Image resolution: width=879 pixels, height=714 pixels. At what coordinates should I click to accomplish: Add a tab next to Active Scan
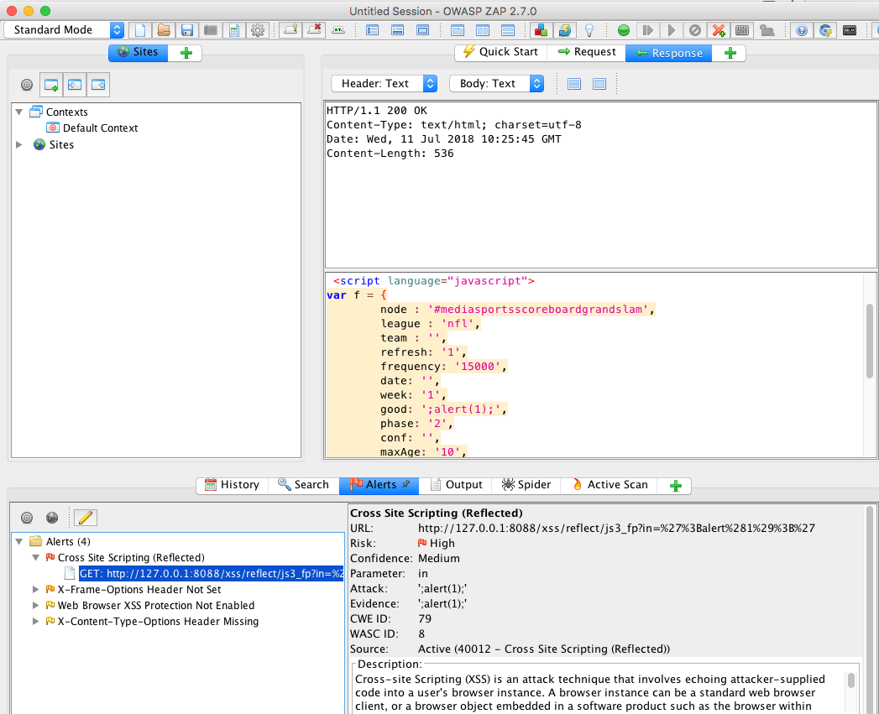tap(676, 486)
